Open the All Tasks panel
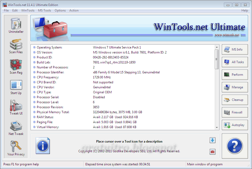 (x=235, y=62)
